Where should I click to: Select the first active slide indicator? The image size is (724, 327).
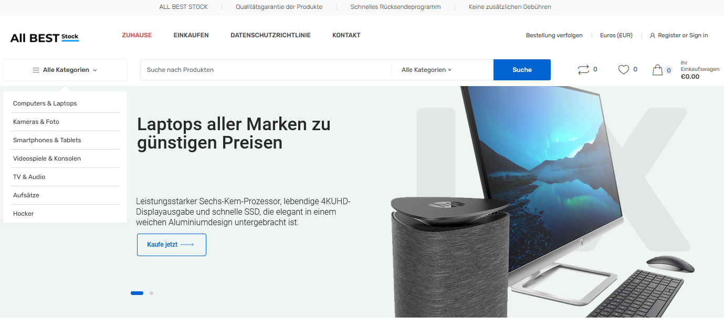point(137,293)
